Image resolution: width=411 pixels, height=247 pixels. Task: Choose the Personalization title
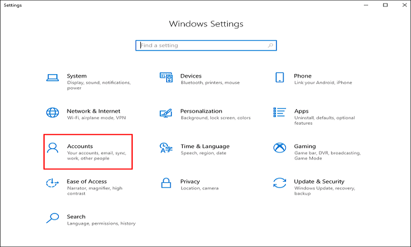tap(201, 111)
